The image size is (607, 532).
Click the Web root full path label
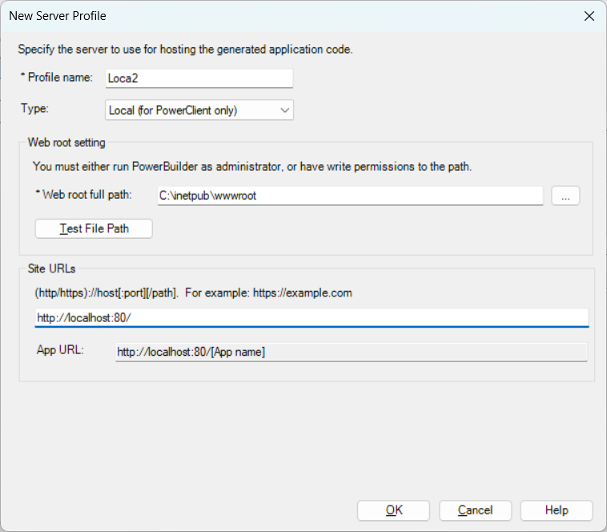tap(85, 195)
